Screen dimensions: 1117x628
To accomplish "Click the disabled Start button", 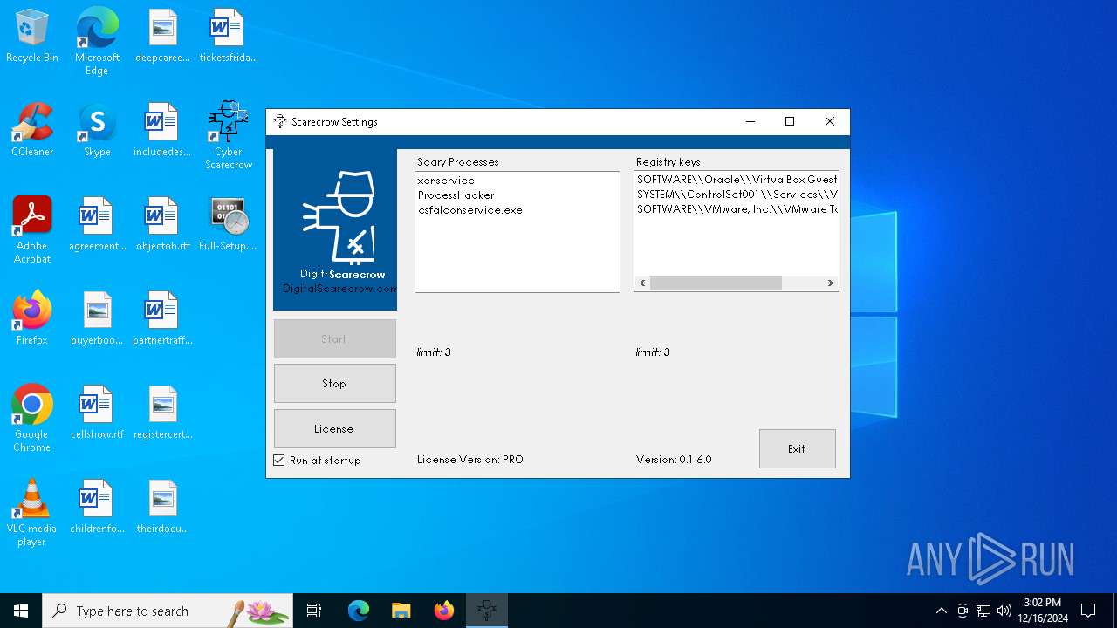I will point(335,338).
